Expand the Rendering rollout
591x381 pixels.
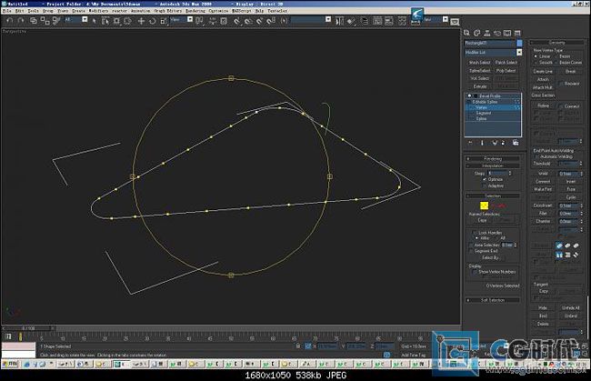[x=492, y=158]
